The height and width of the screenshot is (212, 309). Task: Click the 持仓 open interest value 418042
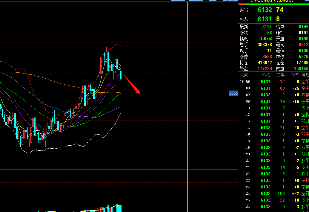pos(265,62)
